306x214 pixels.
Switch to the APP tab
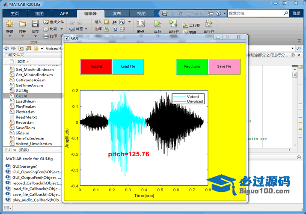pyautogui.click(x=64, y=13)
